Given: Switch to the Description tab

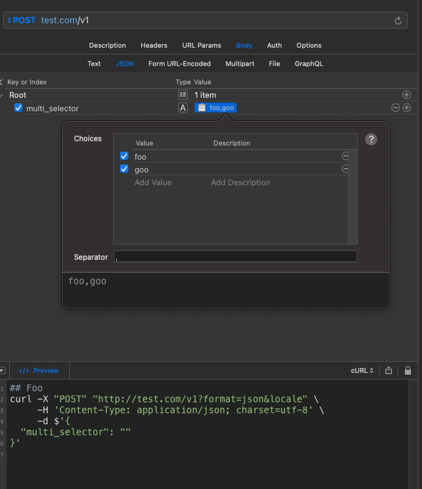Looking at the screenshot, I should 108,45.
